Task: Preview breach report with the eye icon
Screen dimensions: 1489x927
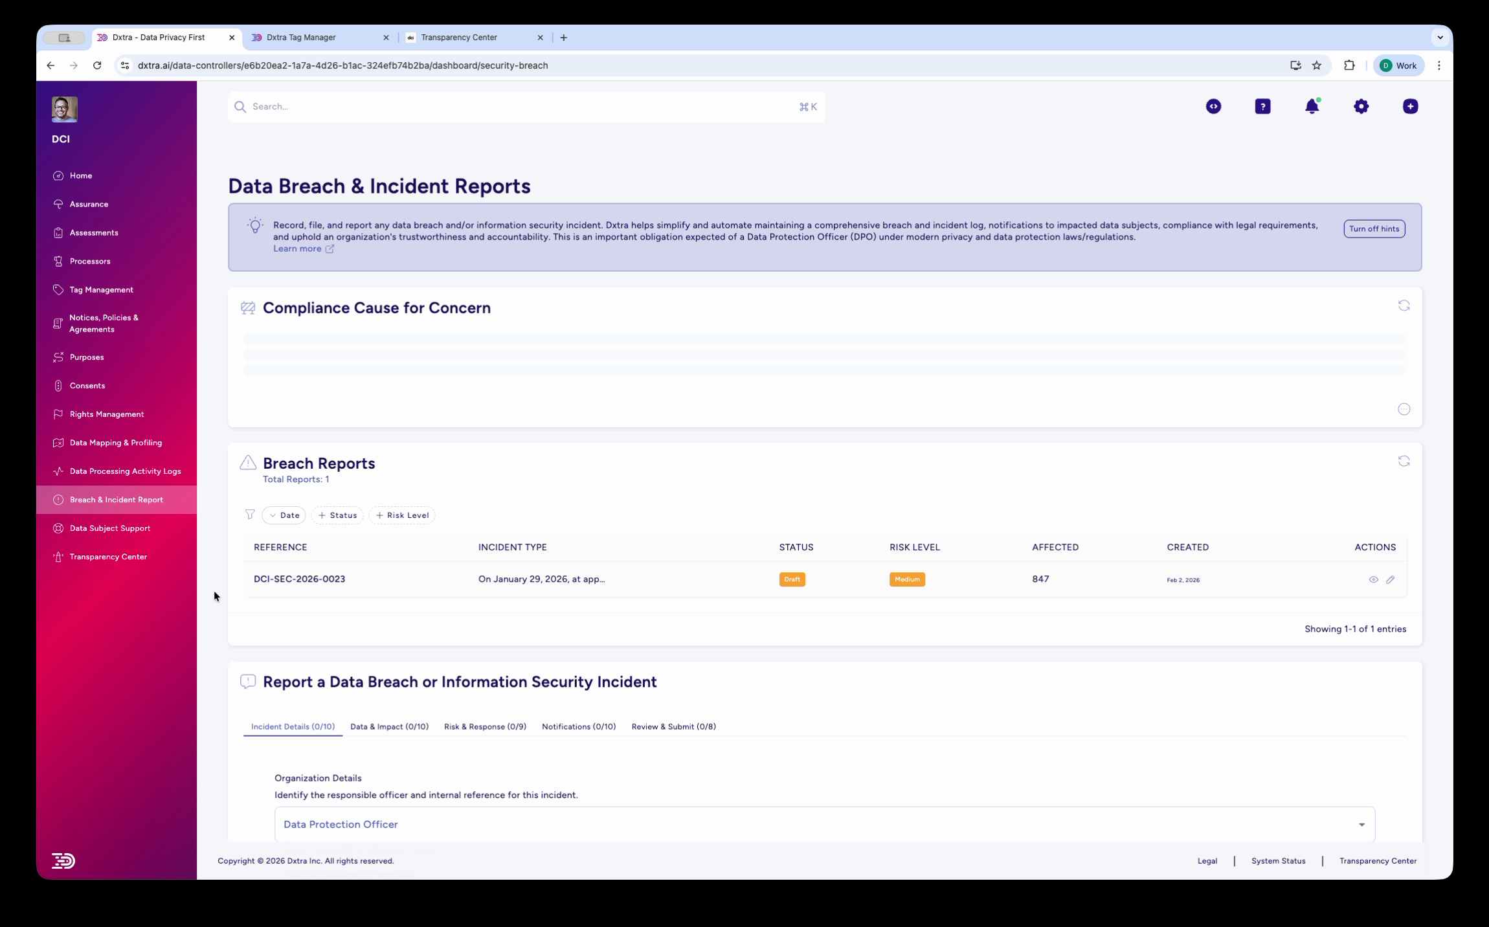Action: pyautogui.click(x=1374, y=579)
